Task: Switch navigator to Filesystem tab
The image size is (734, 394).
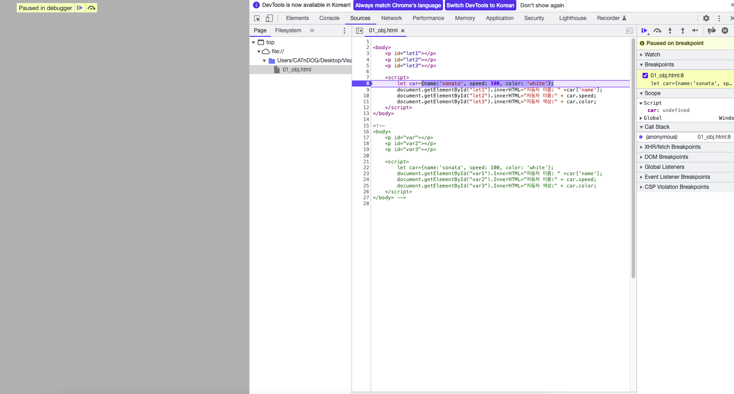Action: (x=288, y=30)
